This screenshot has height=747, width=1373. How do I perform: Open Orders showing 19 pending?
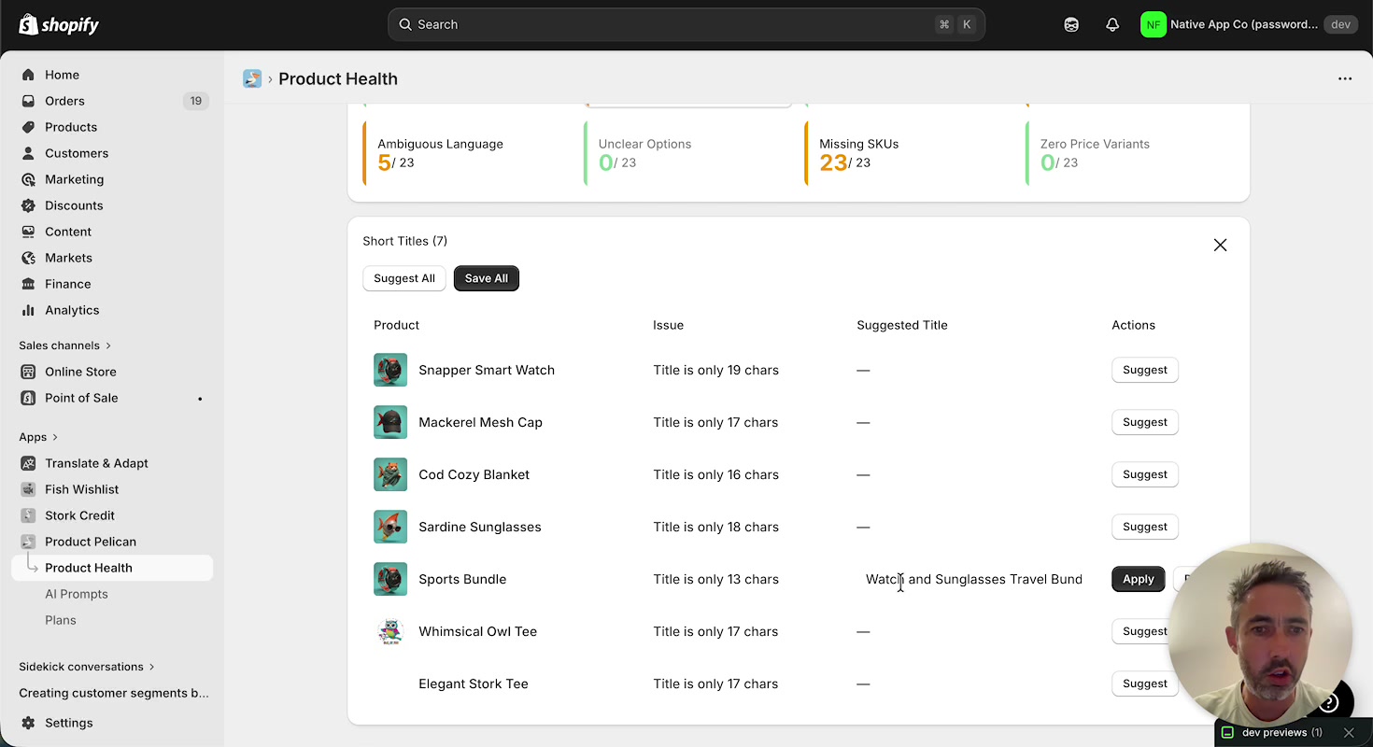click(x=64, y=100)
